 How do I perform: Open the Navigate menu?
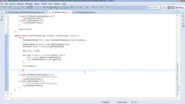click(x=29, y=4)
